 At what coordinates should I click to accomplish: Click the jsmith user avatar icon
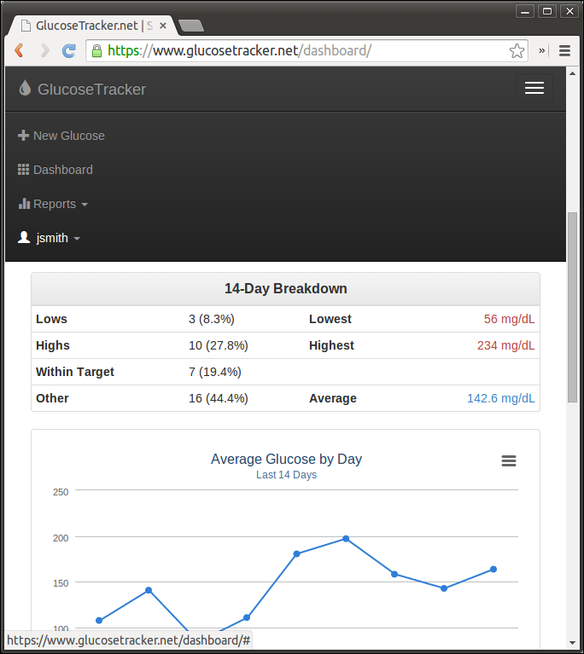tap(24, 237)
